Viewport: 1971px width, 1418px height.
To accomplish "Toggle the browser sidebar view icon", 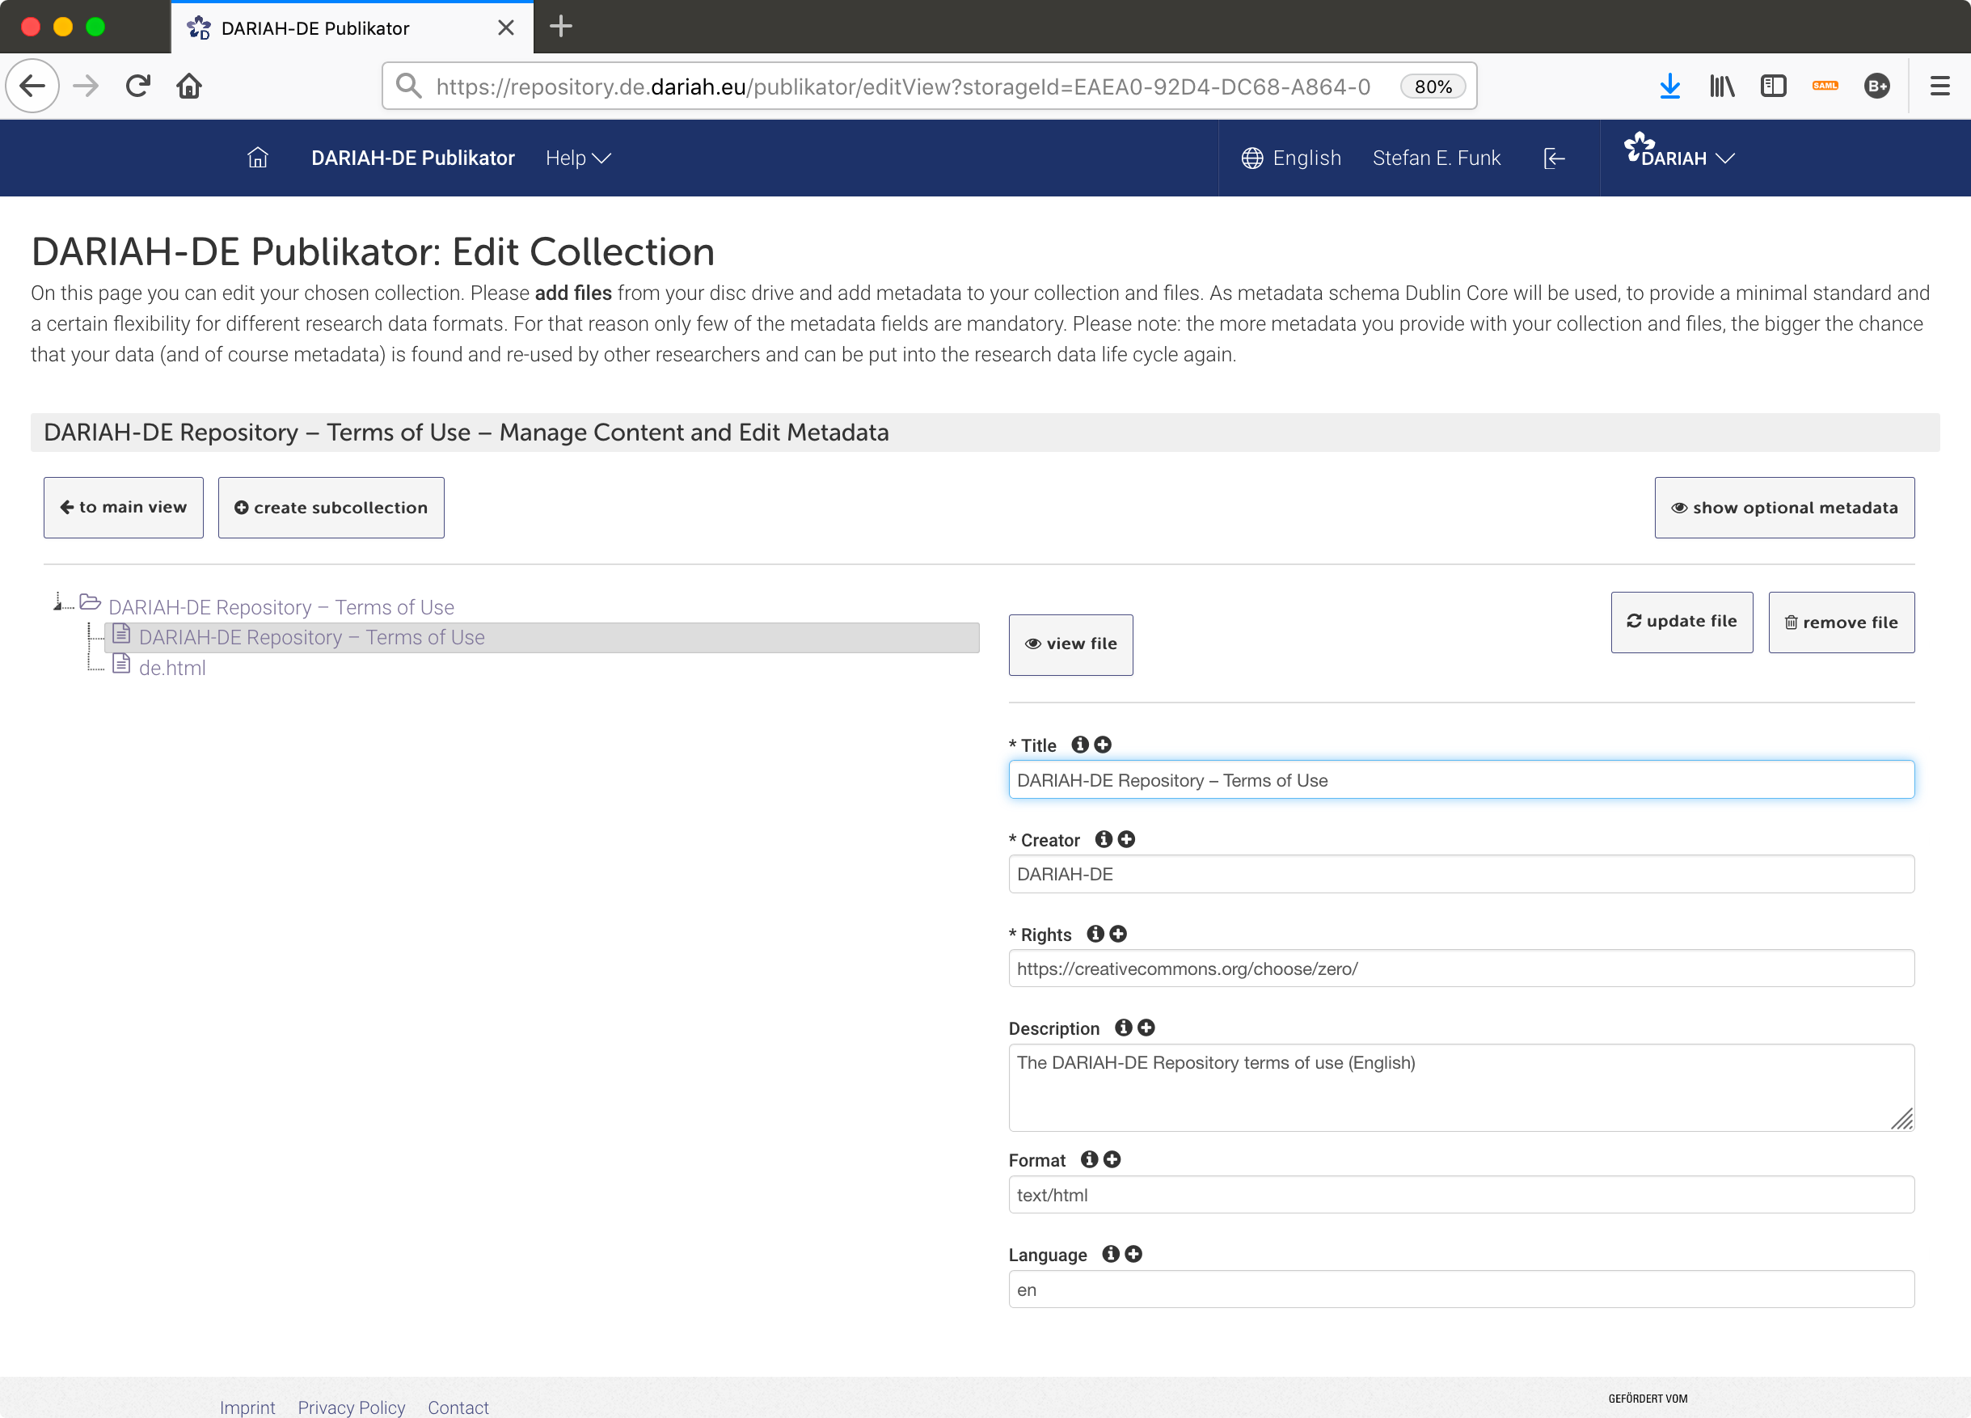I will [x=1773, y=86].
